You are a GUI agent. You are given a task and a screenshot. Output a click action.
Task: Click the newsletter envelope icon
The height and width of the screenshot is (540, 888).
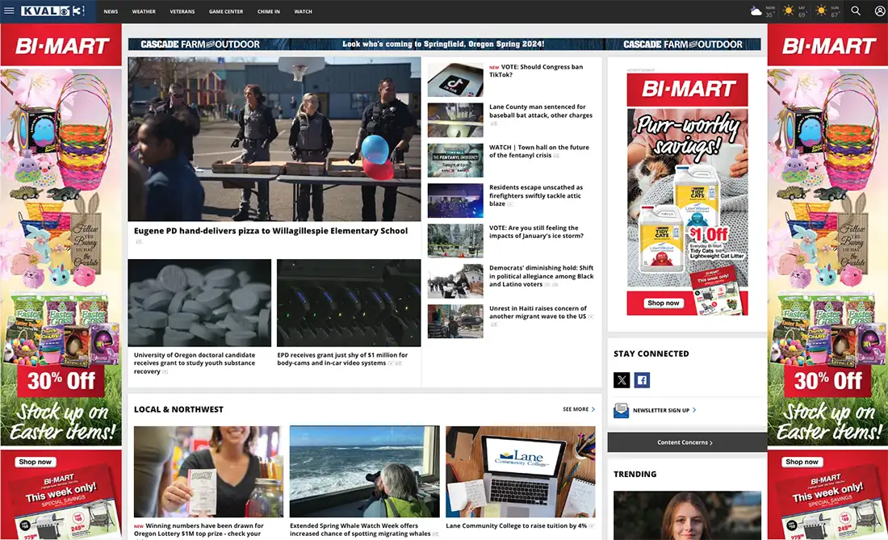coord(622,410)
